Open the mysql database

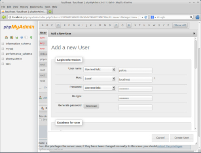(x=9, y=49)
